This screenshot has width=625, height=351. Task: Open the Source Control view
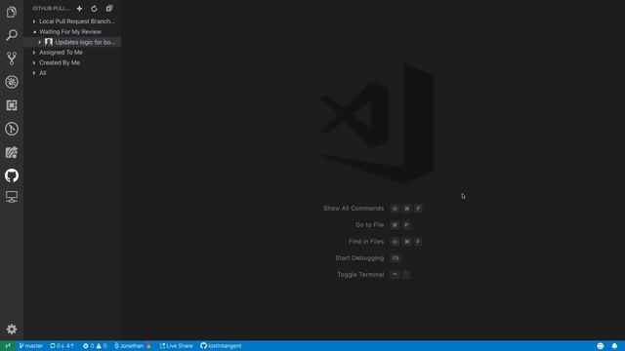[x=12, y=58]
